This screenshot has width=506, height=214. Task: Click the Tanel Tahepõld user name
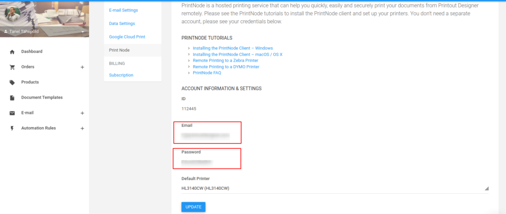pos(24,32)
